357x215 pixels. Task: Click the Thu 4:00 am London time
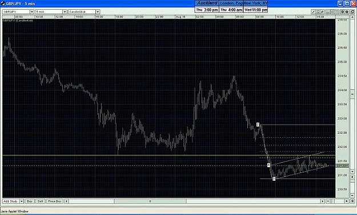[x=231, y=10]
